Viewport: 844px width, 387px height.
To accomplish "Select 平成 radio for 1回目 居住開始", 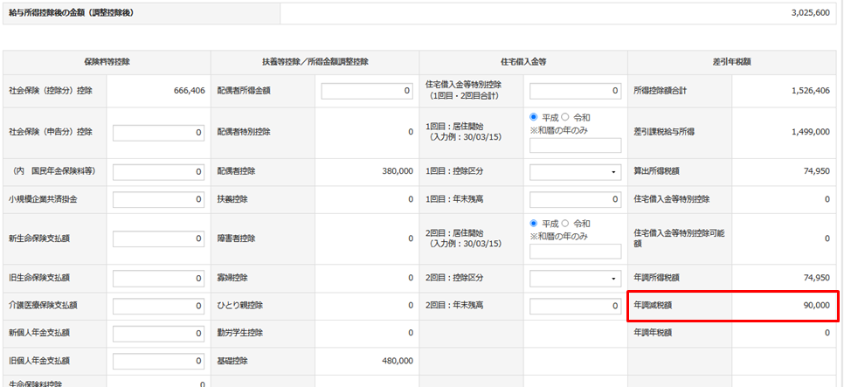I will tap(535, 117).
